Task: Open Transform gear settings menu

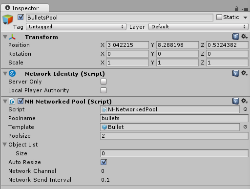Action: click(x=244, y=37)
